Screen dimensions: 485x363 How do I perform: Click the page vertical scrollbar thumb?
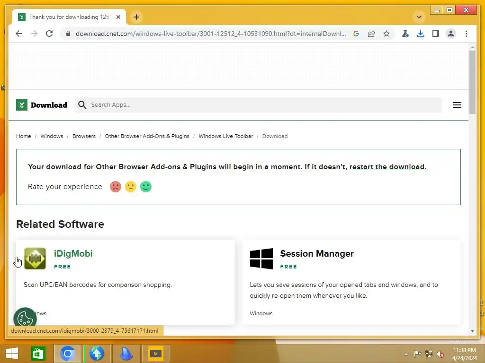point(472,82)
